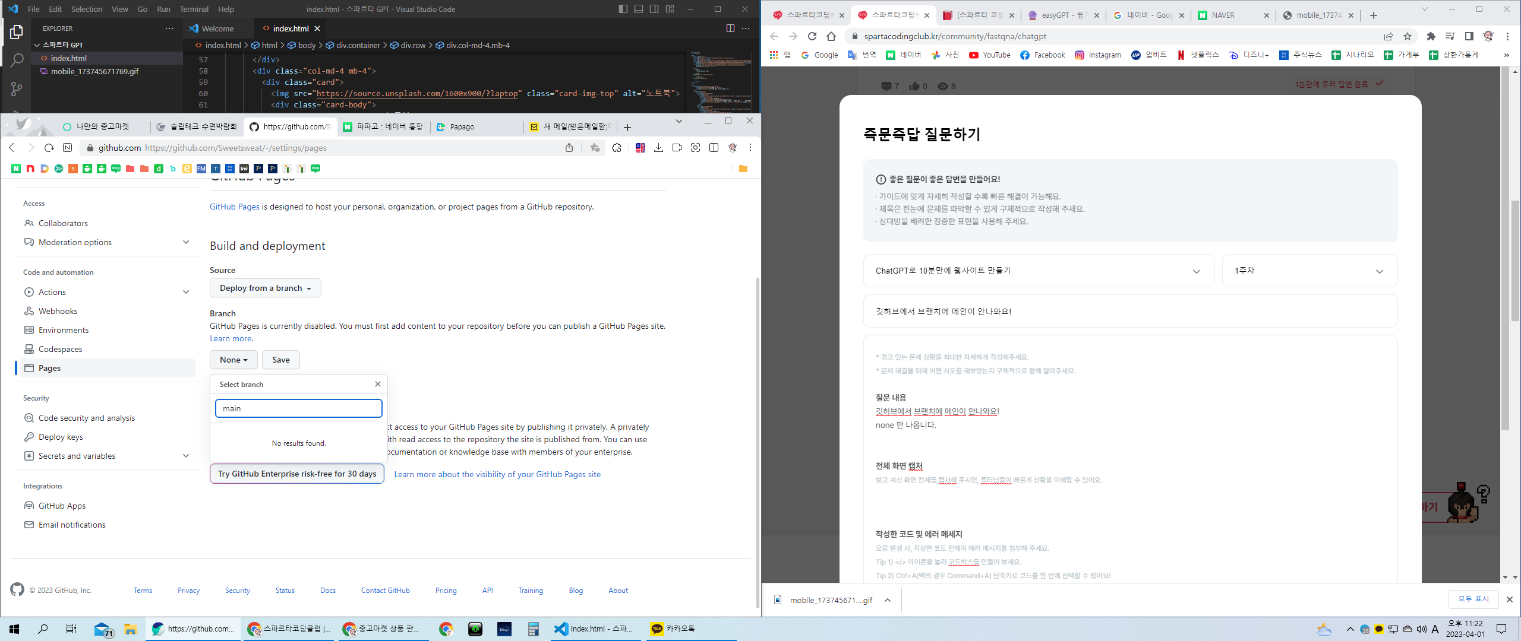Viewport: 1521px width, 641px height.
Task: Bookmark this page with the Chrome star
Action: (x=1408, y=36)
